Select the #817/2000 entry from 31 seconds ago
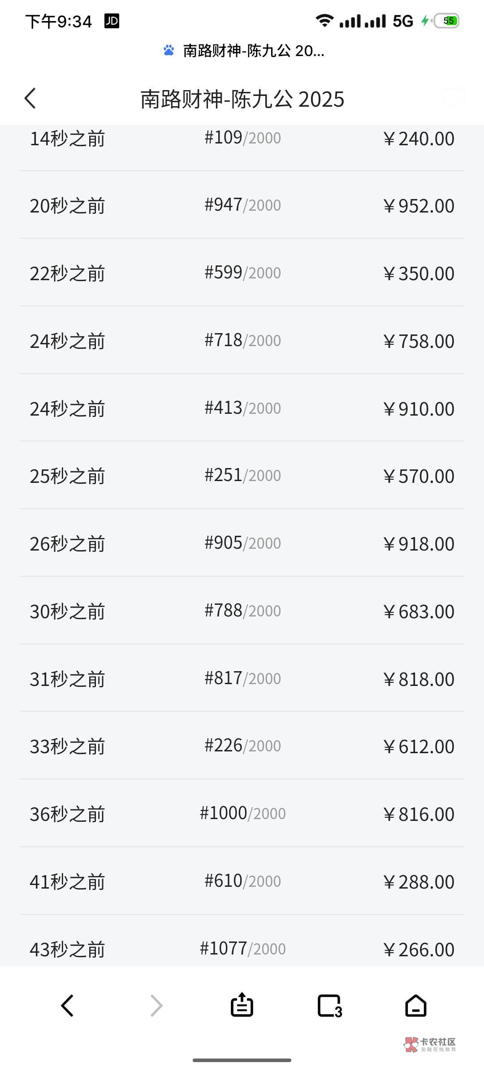 pos(242,679)
